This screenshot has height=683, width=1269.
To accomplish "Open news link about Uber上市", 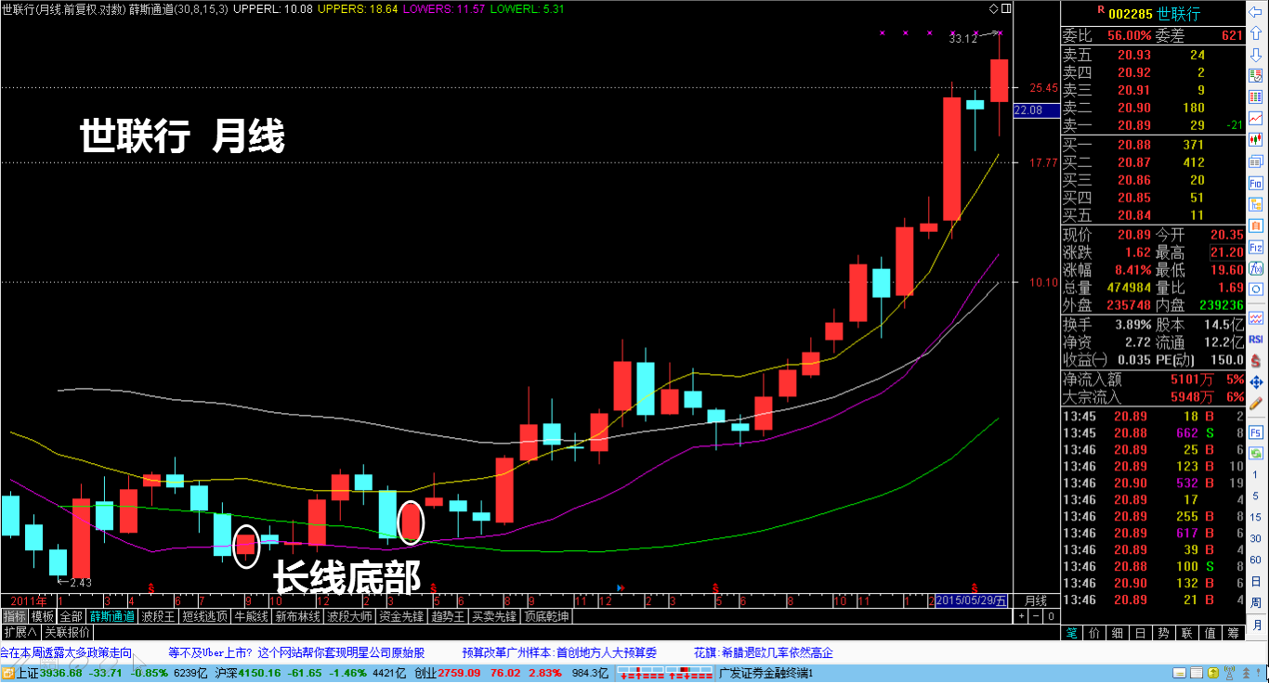I will [297, 653].
